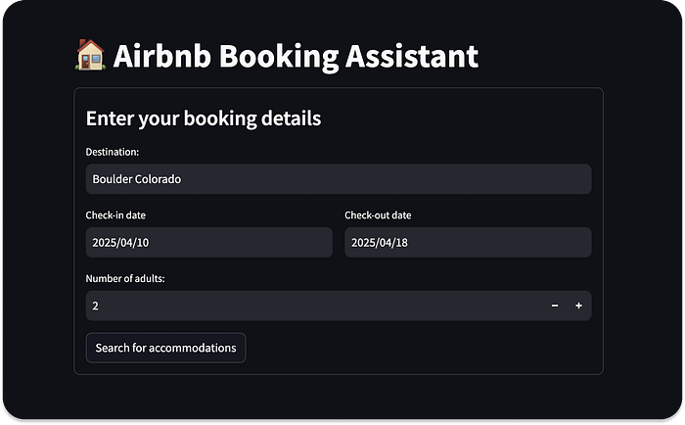
Task: Click the number 2 in adults field
Action: [95, 306]
